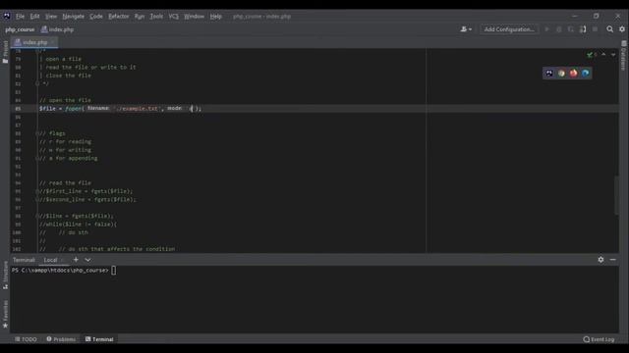Open the TODO tool window
Viewport: 629px width, 353px height.
[26, 339]
